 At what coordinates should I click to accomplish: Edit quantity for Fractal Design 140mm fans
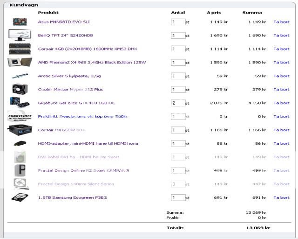coord(178,184)
